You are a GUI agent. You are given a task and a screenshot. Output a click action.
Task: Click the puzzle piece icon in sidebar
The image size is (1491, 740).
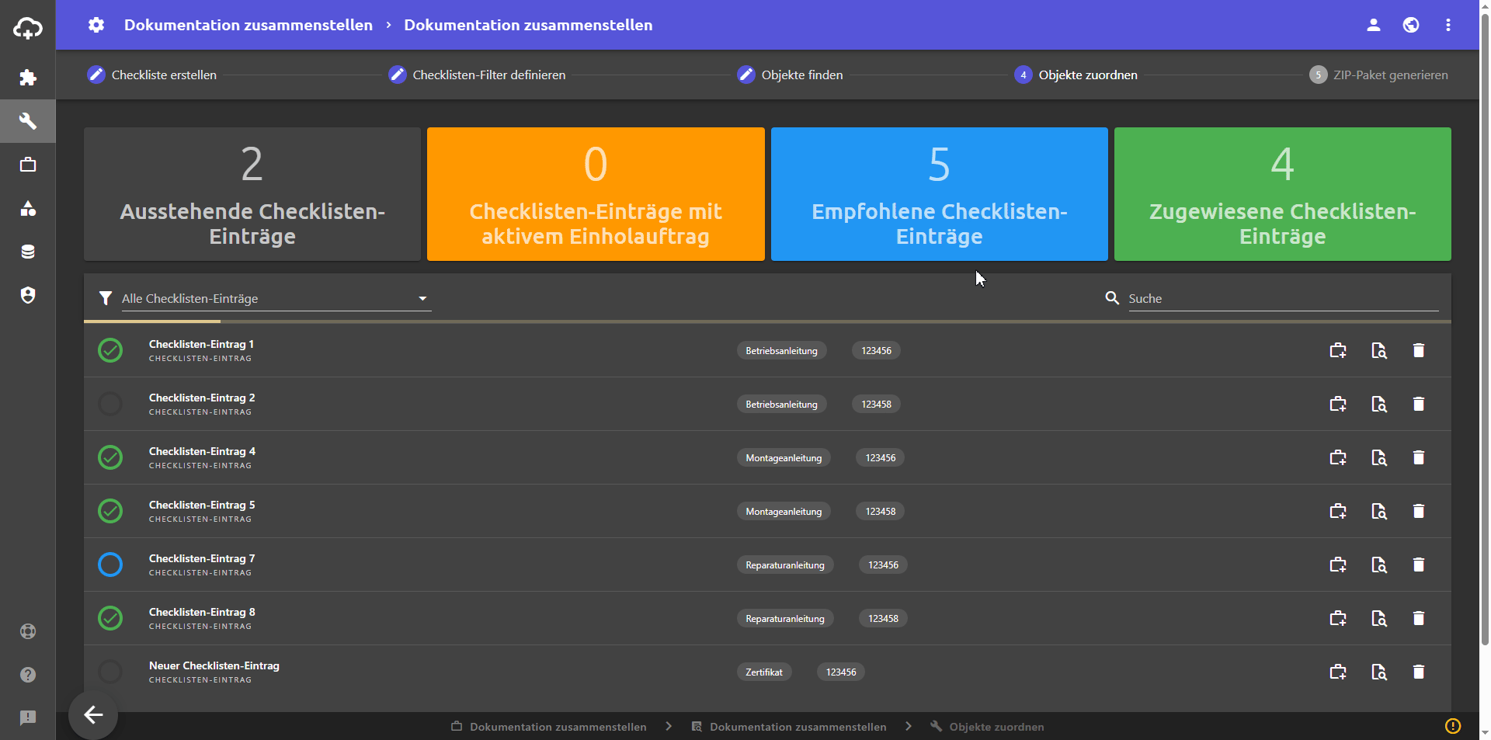[28, 78]
